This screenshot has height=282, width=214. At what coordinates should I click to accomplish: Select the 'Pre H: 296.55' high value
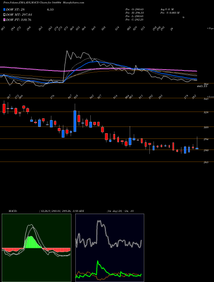tap(134, 13)
